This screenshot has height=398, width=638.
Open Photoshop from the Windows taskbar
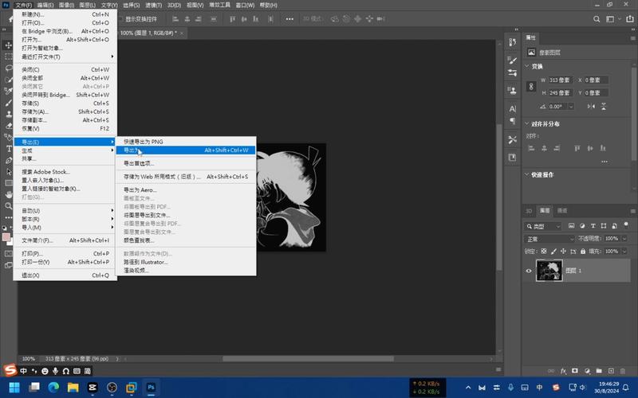click(x=151, y=387)
